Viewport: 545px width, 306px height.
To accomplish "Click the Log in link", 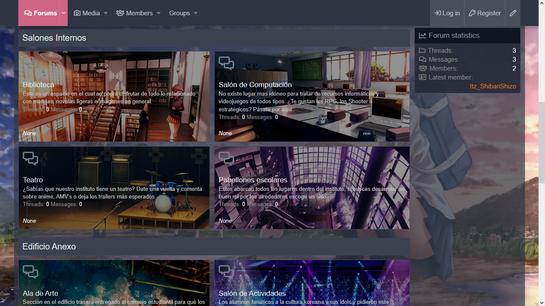I will [x=447, y=13].
